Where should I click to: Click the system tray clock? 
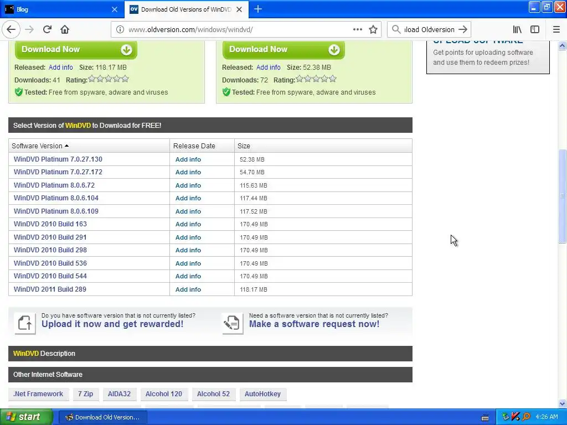(547, 417)
